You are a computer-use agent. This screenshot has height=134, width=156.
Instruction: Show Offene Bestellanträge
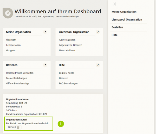(x=17, y=83)
